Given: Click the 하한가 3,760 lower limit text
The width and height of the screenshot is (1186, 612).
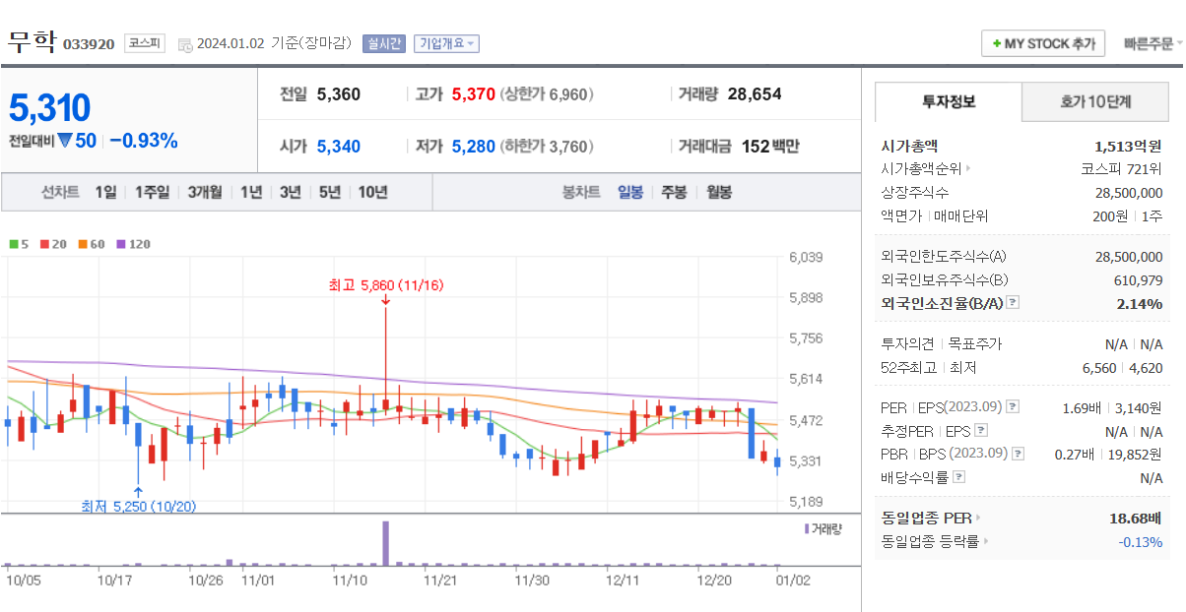Looking at the screenshot, I should [547, 147].
